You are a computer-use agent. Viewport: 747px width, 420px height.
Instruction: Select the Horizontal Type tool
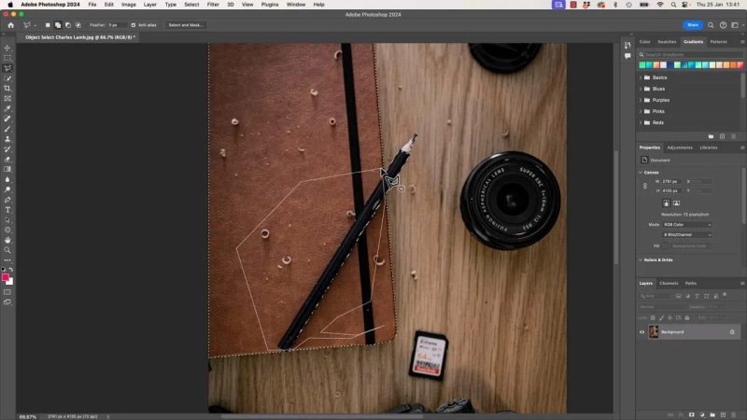click(7, 209)
